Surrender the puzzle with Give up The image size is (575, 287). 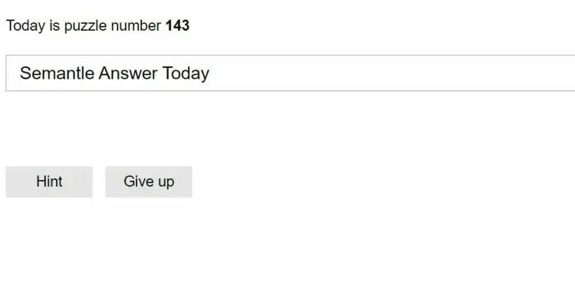coord(149,181)
